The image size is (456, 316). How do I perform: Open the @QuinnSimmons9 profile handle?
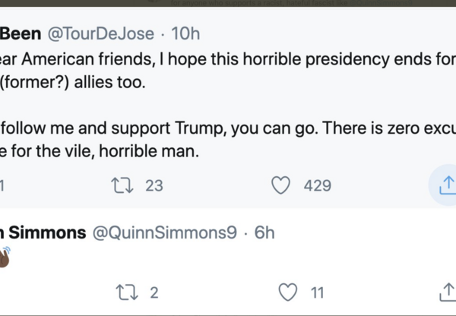tap(165, 233)
